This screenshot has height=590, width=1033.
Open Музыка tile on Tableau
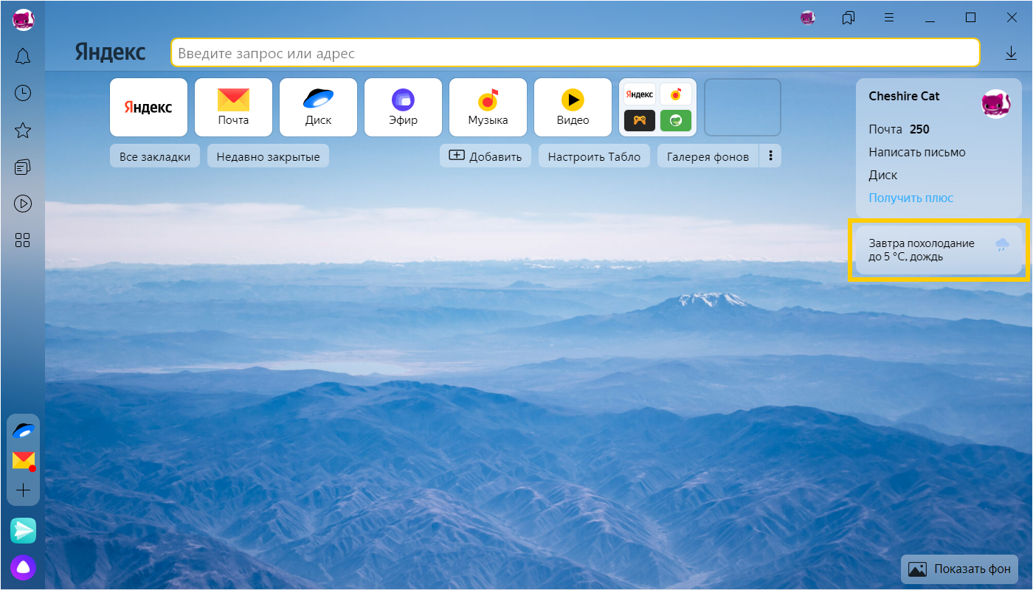(488, 108)
